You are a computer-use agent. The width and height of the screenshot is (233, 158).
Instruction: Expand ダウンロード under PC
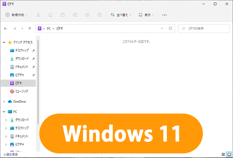(x=6, y=120)
